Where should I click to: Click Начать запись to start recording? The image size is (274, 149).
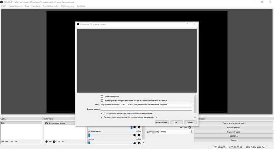click(233, 127)
